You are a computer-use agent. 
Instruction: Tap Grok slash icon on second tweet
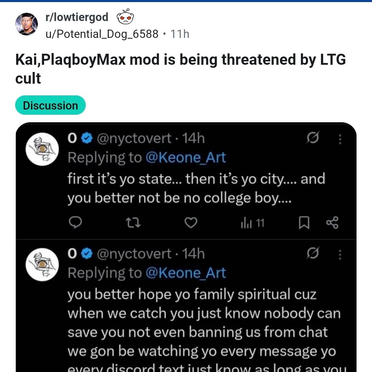[313, 253]
